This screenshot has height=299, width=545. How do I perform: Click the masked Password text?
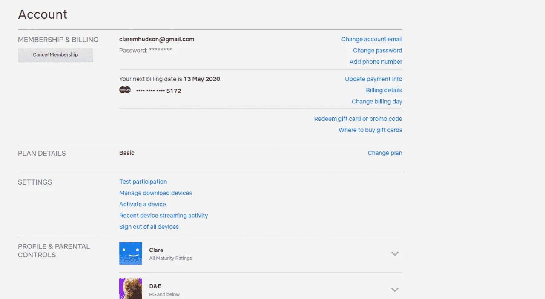146,51
